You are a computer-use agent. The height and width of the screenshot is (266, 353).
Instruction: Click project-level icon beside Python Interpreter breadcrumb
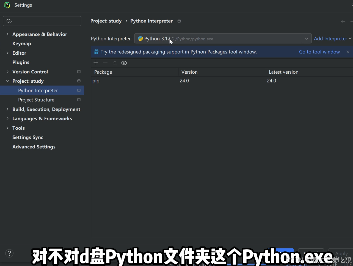point(179,21)
